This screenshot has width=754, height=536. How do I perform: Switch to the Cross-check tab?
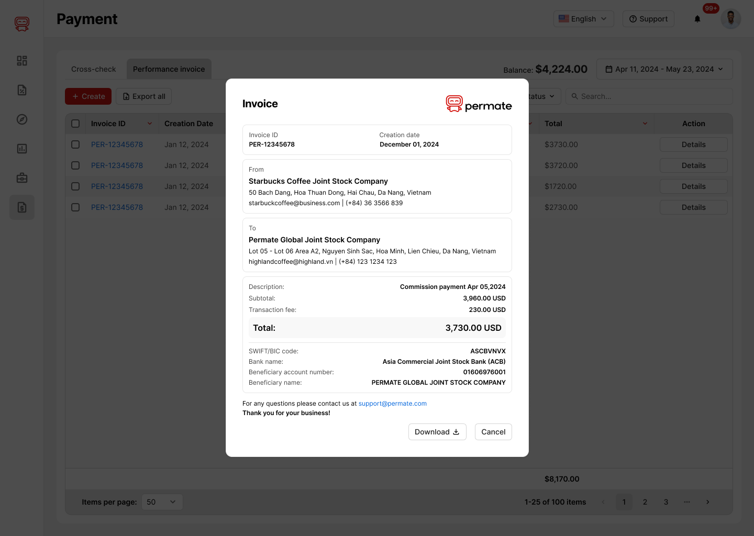click(x=93, y=69)
